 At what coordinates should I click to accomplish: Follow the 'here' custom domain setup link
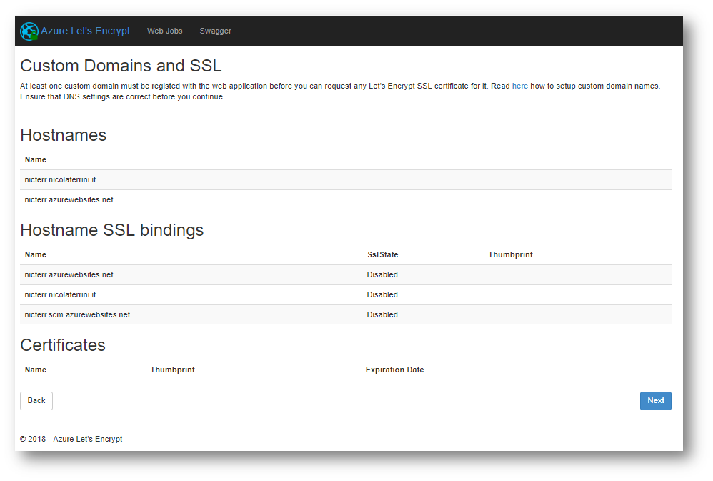519,86
